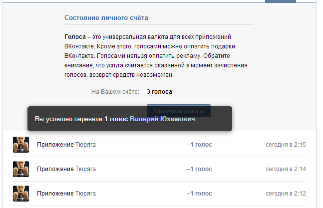
Task: Select '–1 голос' amount in 2:12 row
Action: [x=199, y=194]
